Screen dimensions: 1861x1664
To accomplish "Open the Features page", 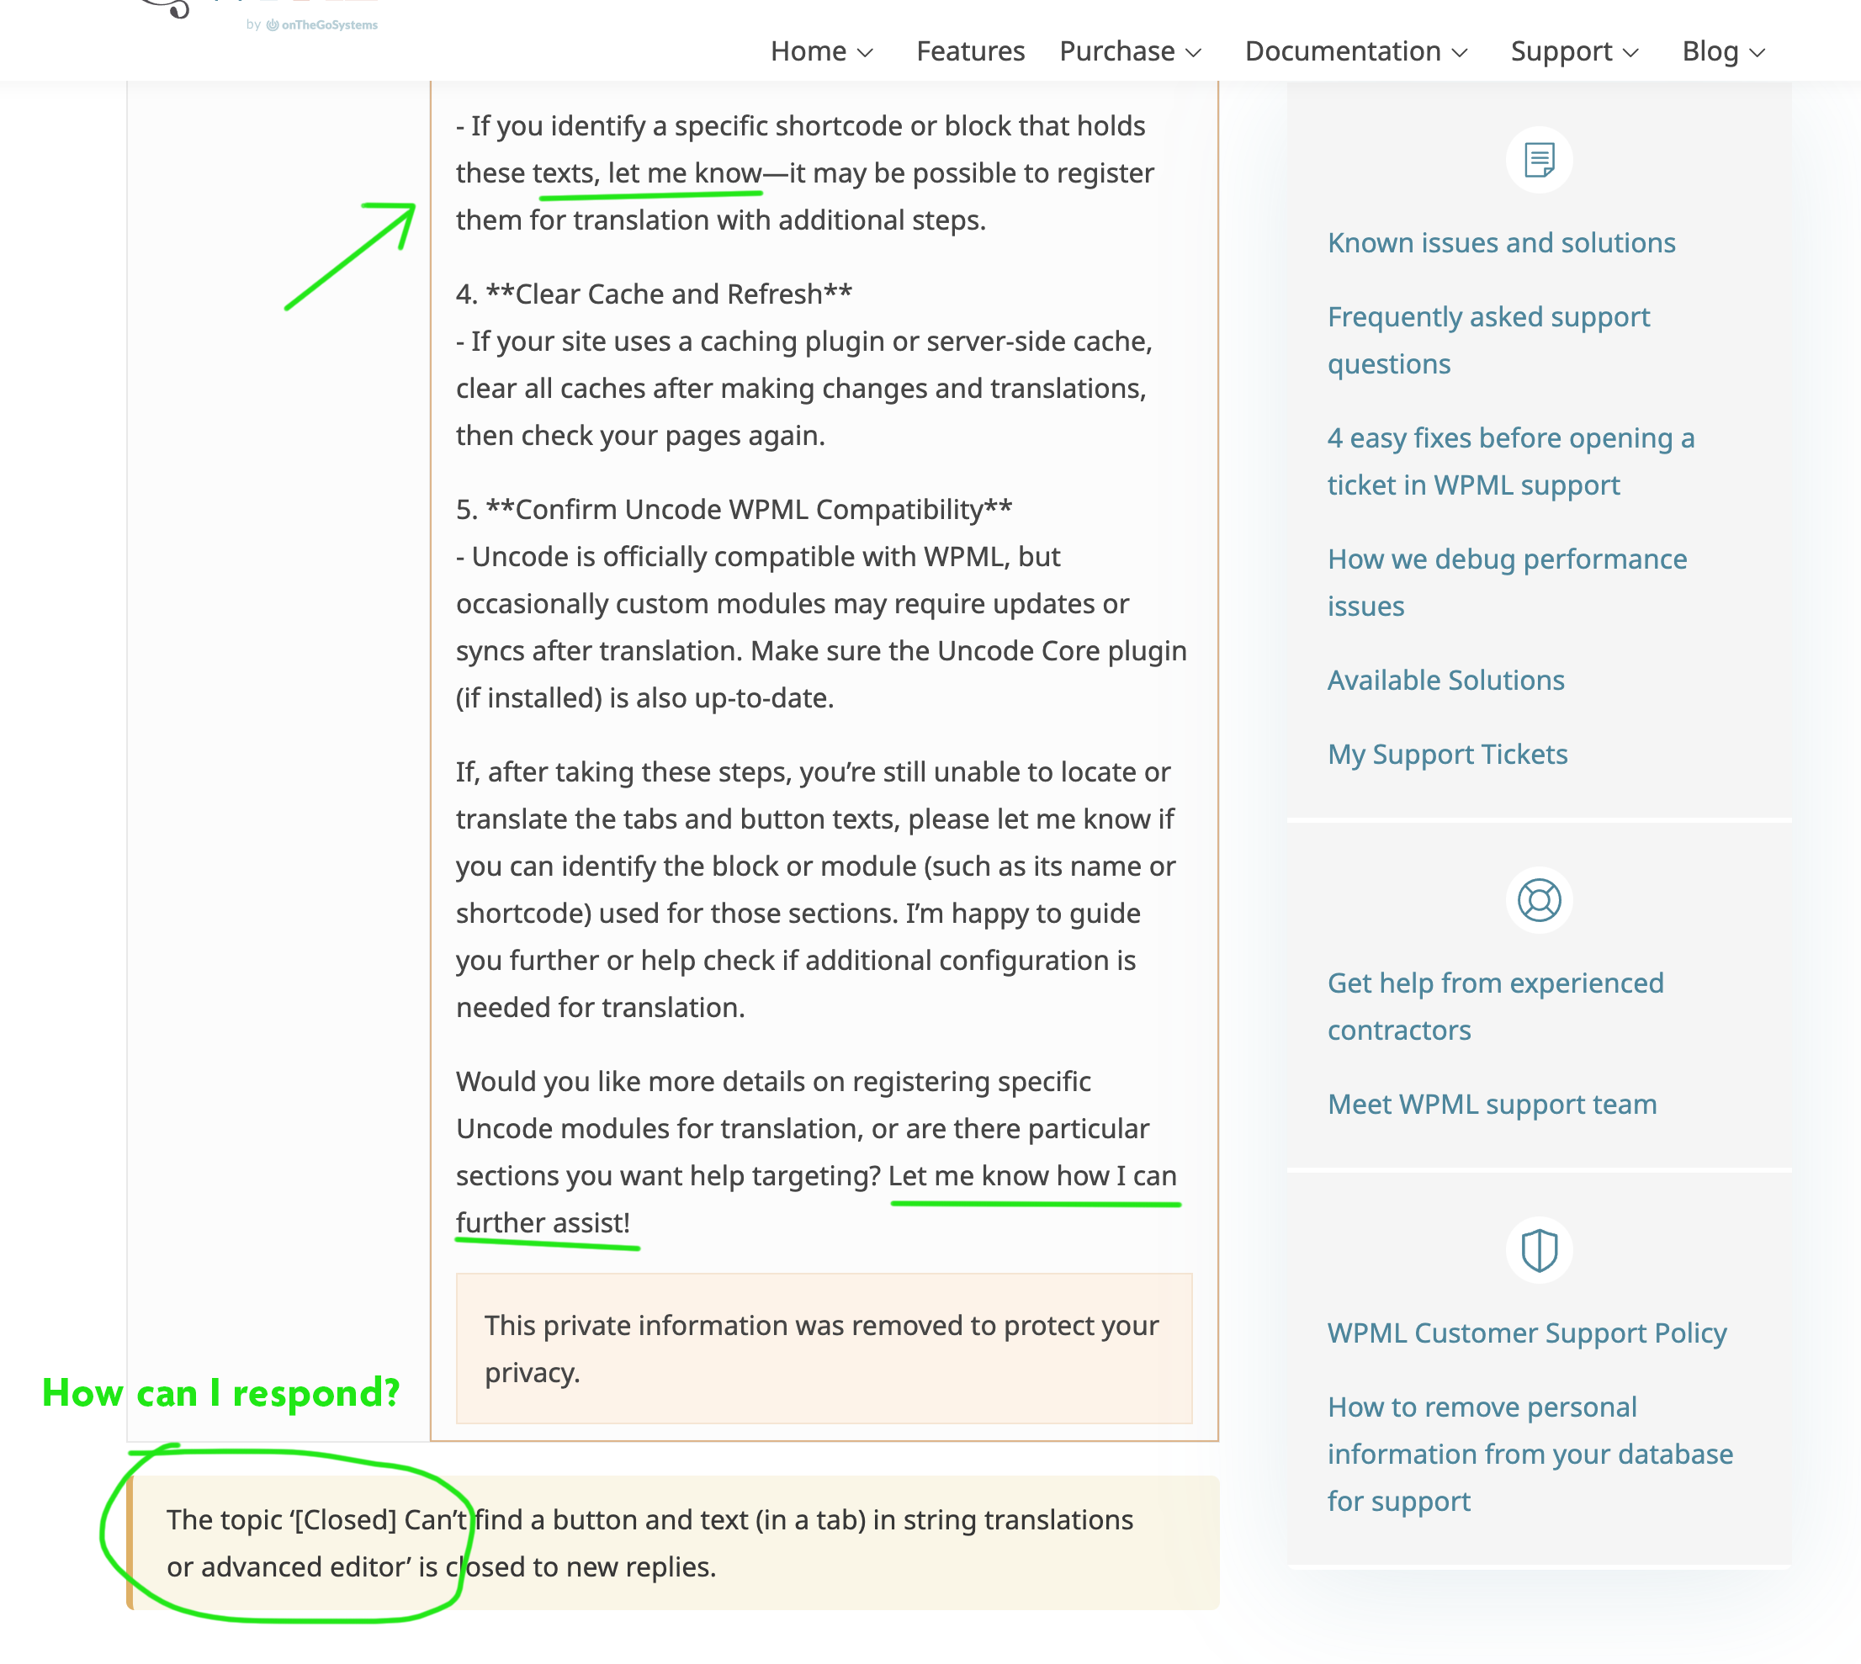I will (970, 51).
